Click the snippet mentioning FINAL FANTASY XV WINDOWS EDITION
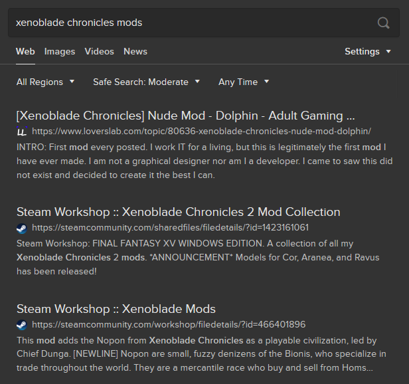The height and width of the screenshot is (384, 409). [198, 257]
